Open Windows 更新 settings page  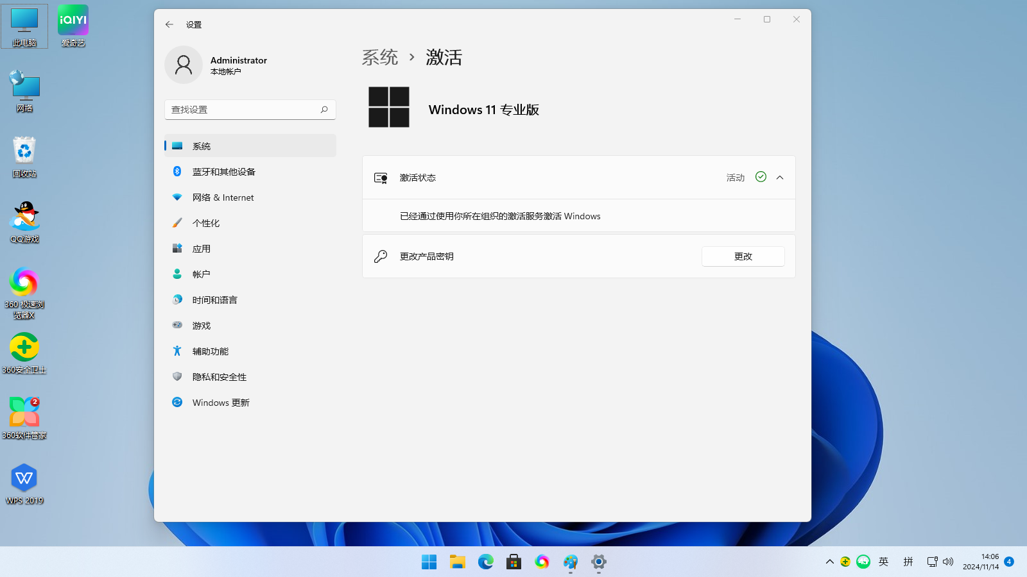coord(250,402)
